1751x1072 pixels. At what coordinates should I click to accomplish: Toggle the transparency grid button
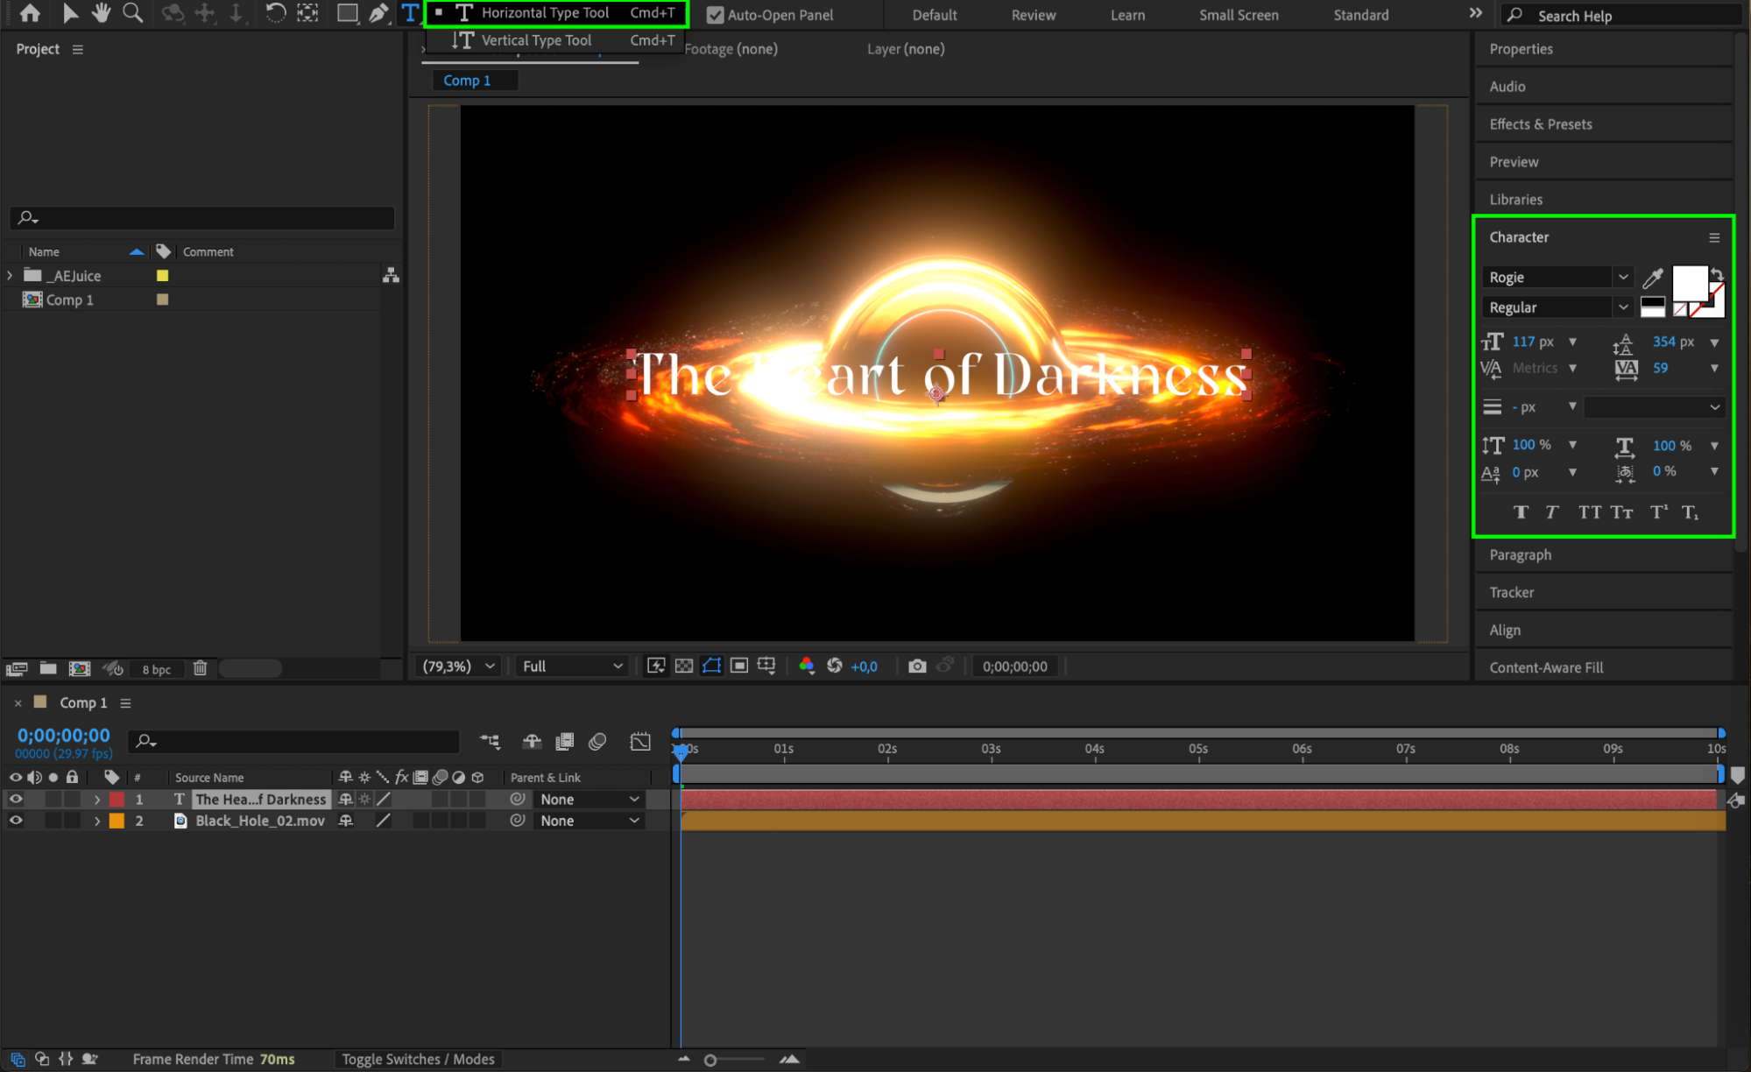[x=684, y=666]
